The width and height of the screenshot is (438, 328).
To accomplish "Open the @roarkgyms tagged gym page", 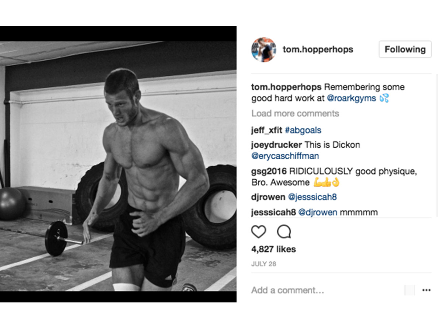I will [351, 98].
